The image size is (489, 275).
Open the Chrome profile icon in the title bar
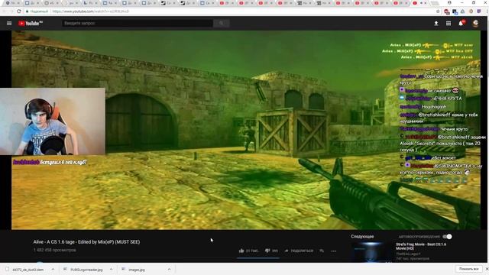pos(449,2)
